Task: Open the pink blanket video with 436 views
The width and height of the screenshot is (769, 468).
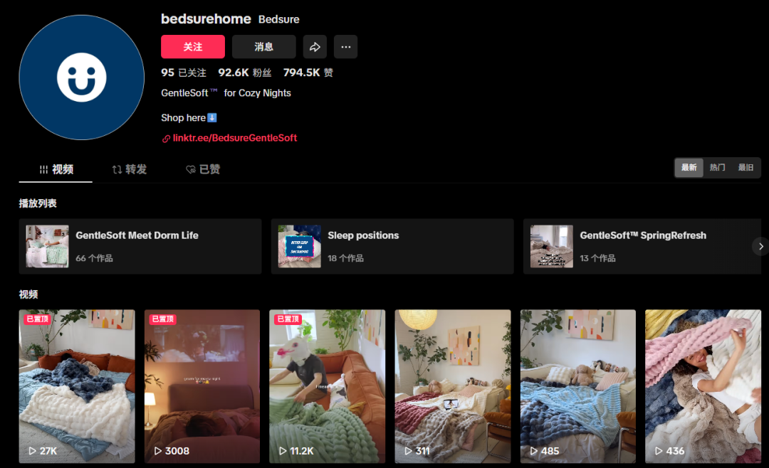Action: pos(703,386)
